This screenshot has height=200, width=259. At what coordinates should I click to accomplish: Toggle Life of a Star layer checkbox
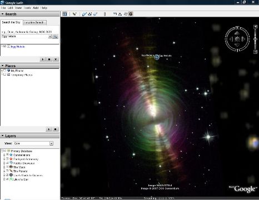tap(7, 179)
